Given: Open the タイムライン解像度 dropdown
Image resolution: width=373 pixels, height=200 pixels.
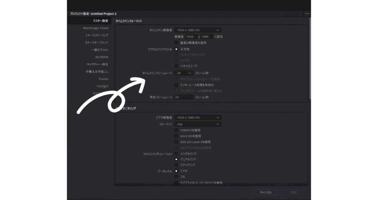Looking at the screenshot, I should click(197, 30).
